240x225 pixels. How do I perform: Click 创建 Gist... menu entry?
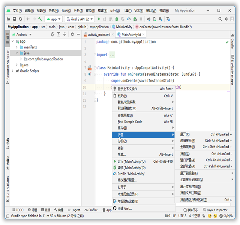tap(144, 208)
